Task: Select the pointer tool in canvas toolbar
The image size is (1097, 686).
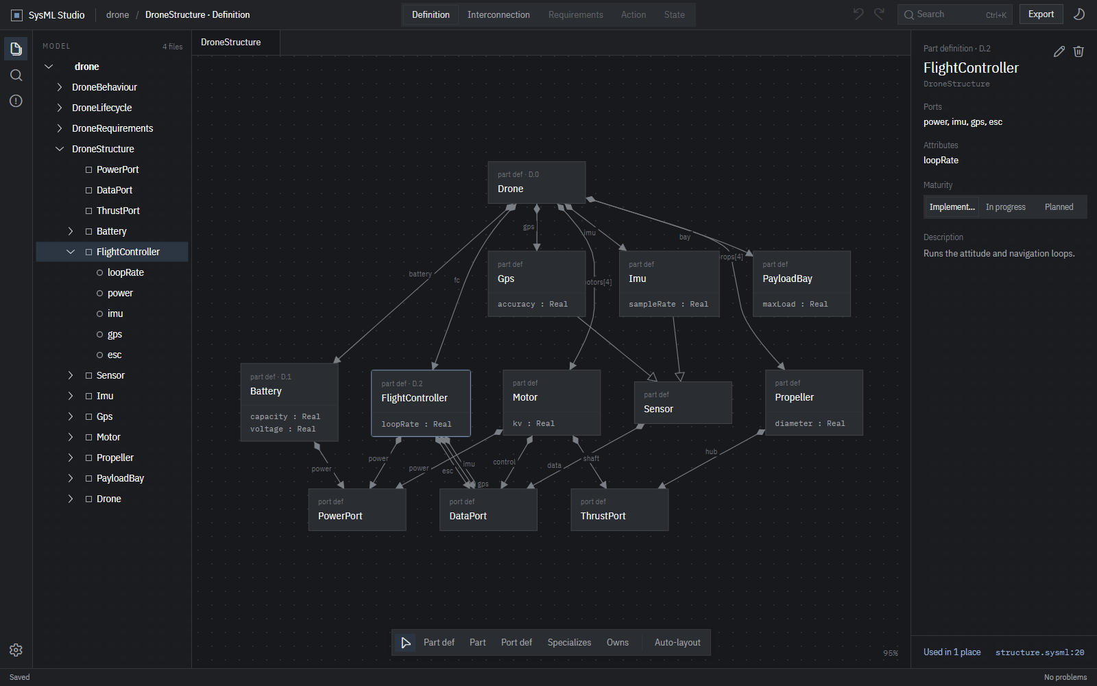Action: pos(406,643)
